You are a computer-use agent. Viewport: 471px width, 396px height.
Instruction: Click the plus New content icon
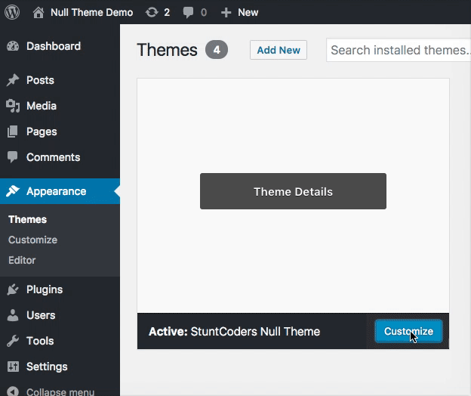tap(226, 12)
